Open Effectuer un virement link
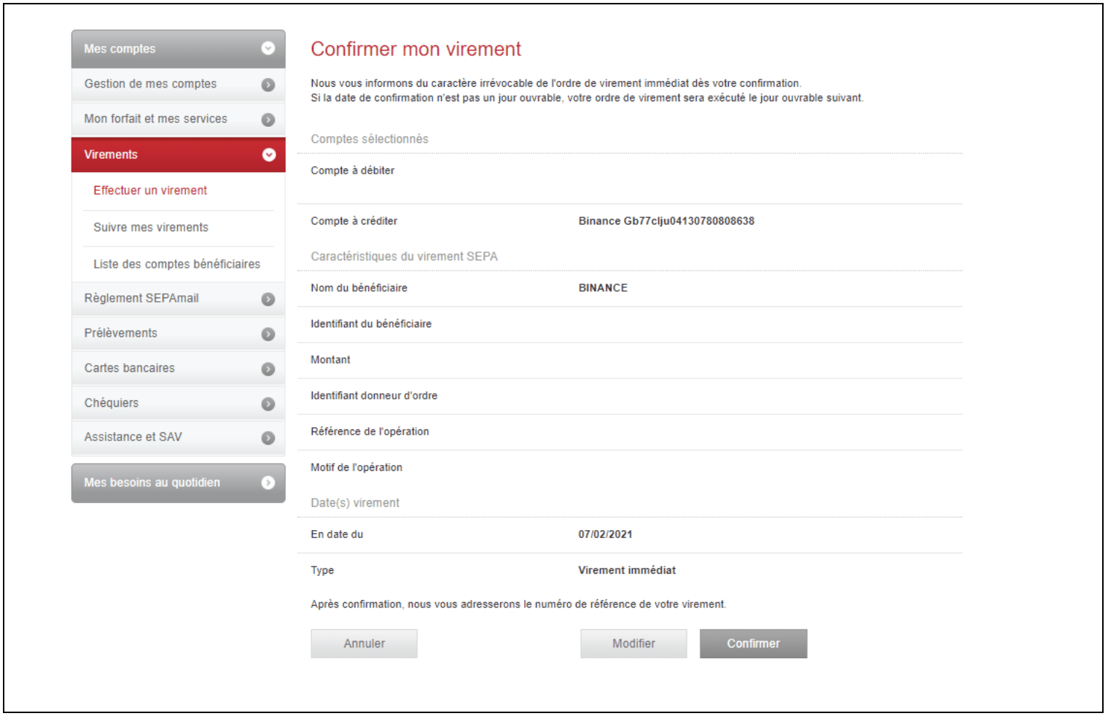The height and width of the screenshot is (716, 1108). [150, 190]
